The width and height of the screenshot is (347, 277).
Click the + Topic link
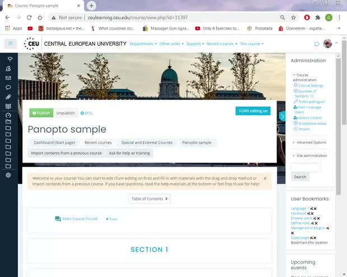pyautogui.click(x=112, y=219)
